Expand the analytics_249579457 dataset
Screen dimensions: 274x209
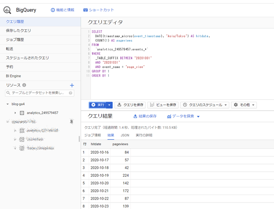[15, 113]
